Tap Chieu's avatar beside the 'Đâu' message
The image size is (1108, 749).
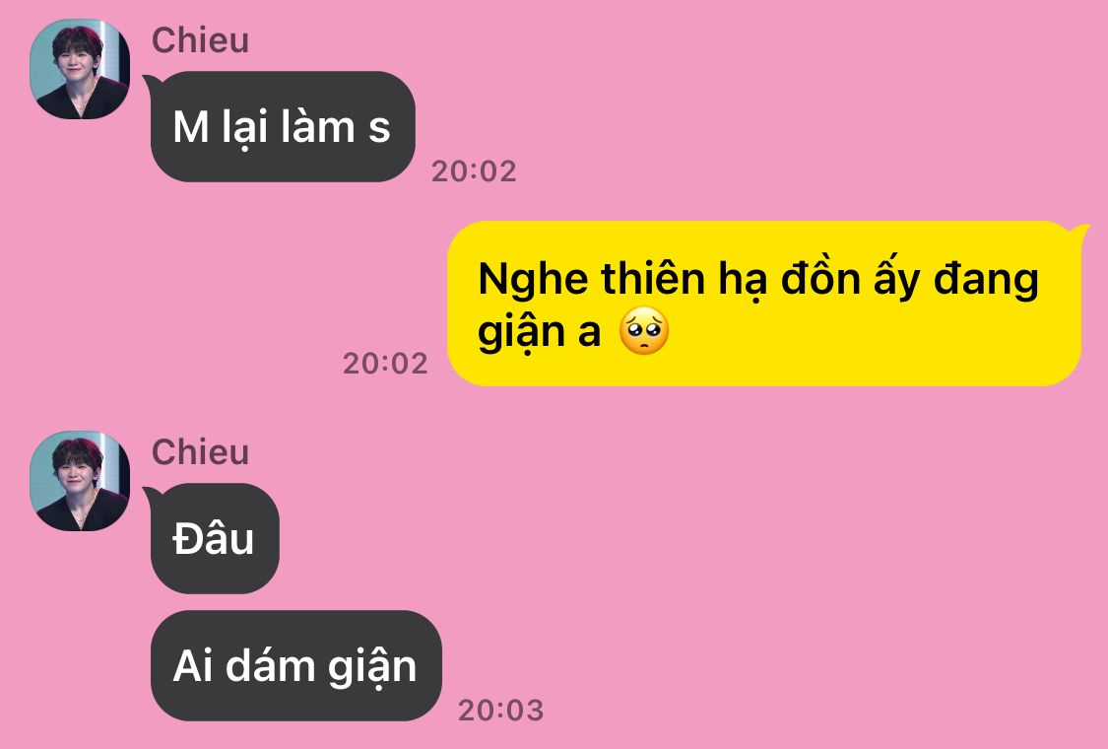[80, 480]
